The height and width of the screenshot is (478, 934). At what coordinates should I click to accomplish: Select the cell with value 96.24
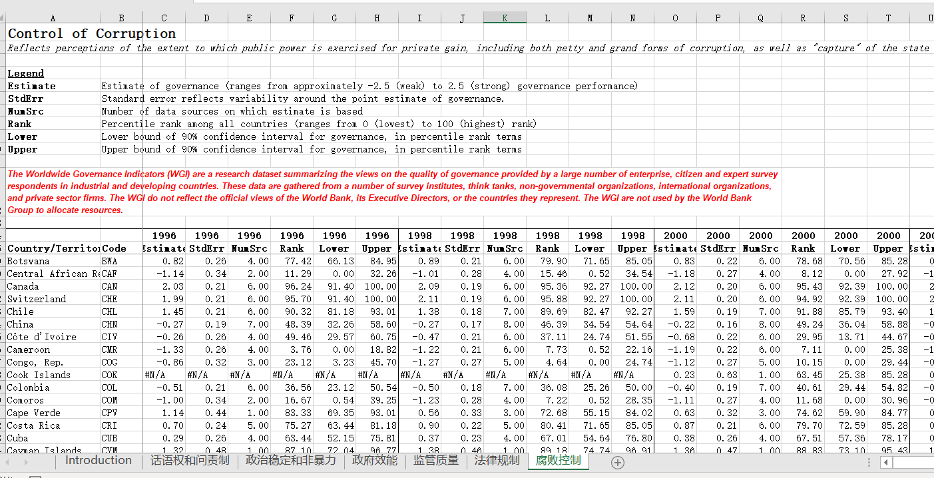292,286
